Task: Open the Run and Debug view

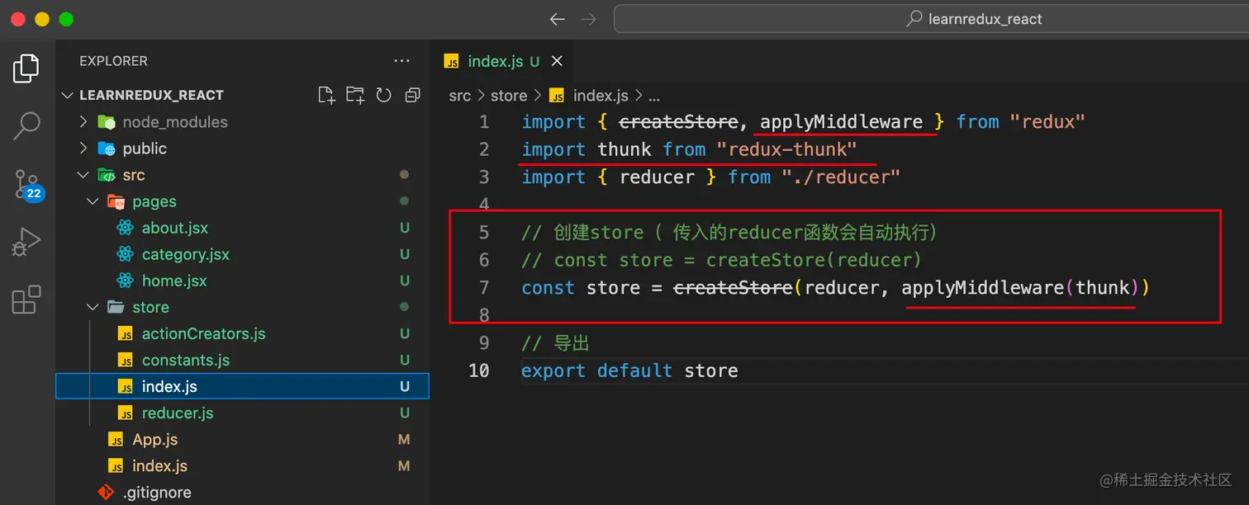Action: click(26, 242)
